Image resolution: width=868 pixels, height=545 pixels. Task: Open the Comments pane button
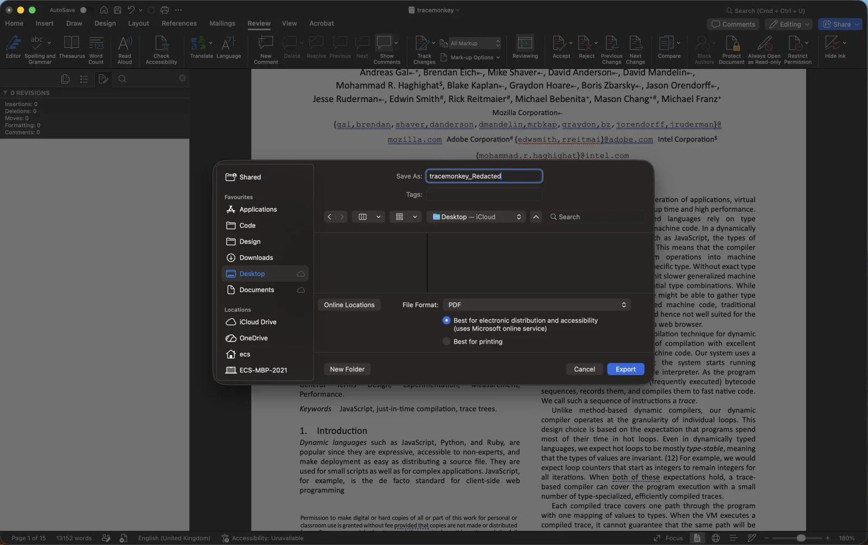(733, 24)
